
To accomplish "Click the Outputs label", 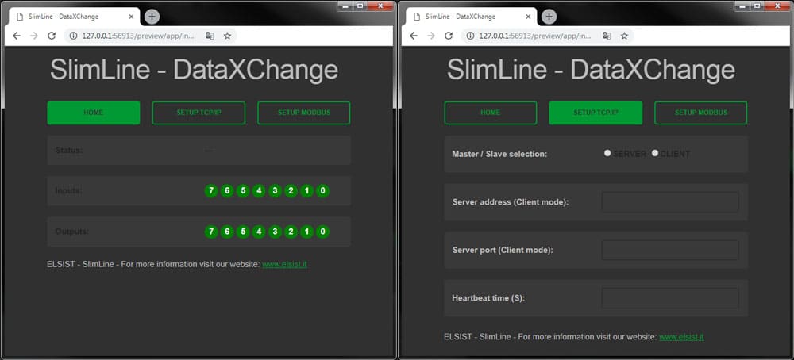I will (72, 232).
